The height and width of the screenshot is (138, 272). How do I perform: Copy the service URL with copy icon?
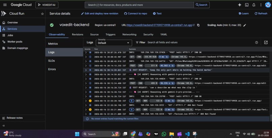tap(198, 25)
